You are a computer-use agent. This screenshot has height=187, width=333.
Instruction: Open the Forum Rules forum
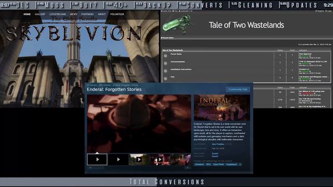pyautogui.click(x=176, y=54)
